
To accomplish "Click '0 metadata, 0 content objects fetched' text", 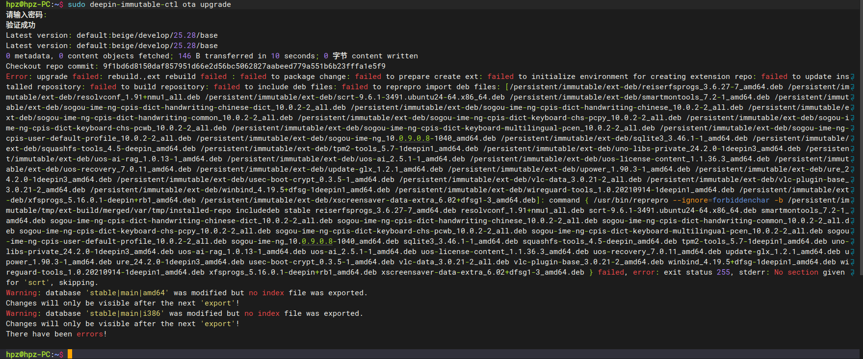I will pyautogui.click(x=87, y=56).
